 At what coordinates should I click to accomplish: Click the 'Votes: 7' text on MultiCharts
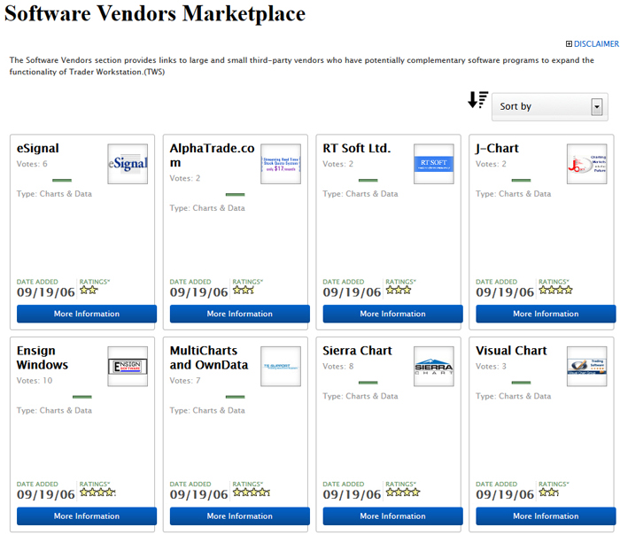pyautogui.click(x=185, y=381)
